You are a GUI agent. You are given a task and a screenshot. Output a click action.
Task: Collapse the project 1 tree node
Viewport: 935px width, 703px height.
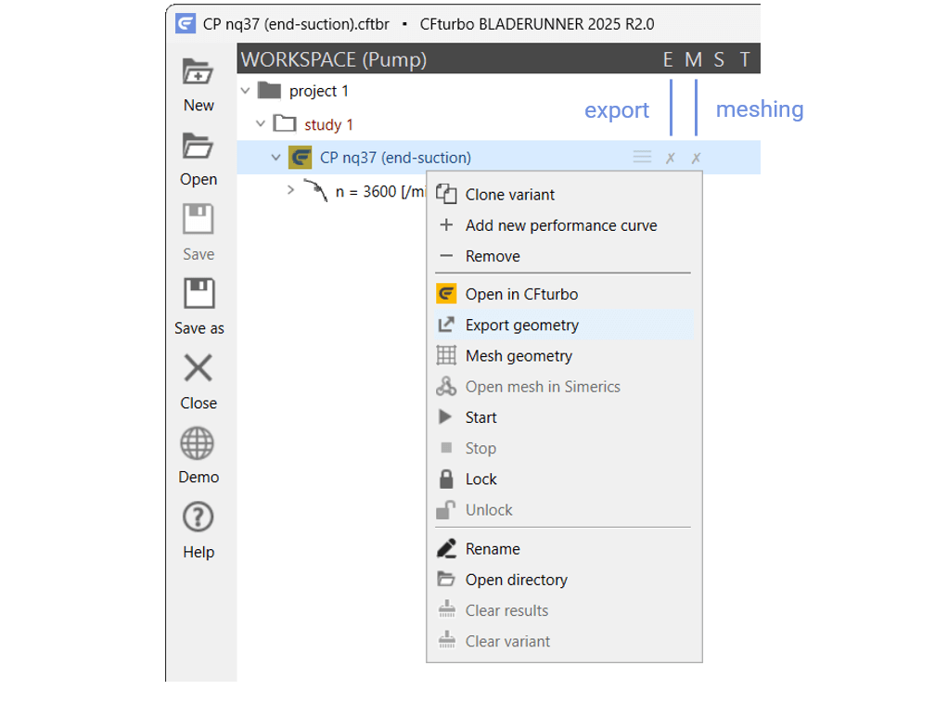(246, 91)
